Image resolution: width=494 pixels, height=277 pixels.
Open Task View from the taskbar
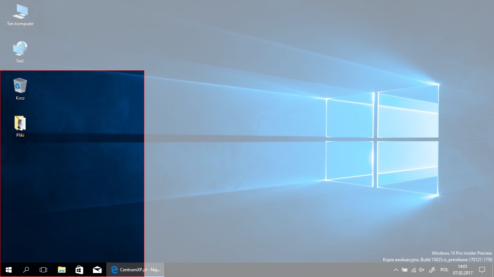pos(43,270)
